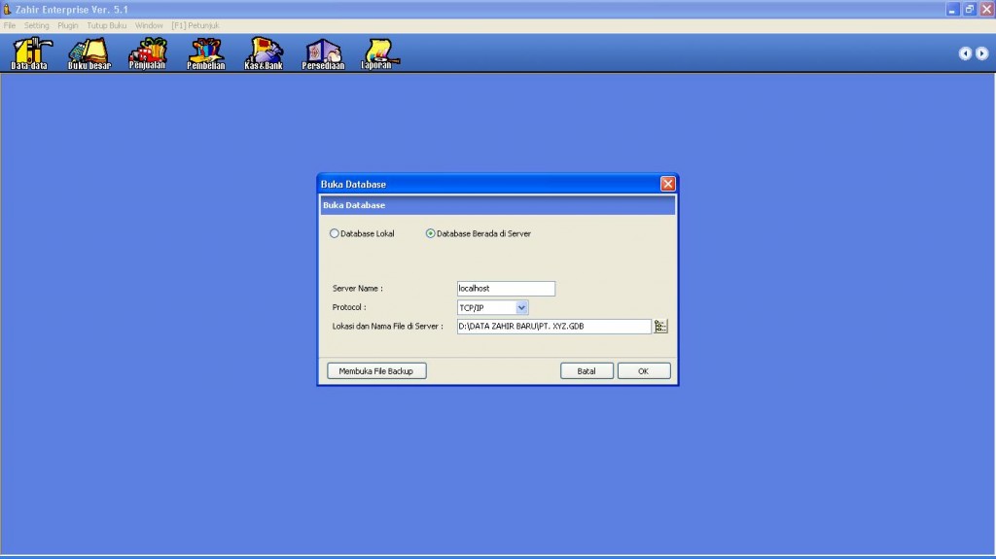The height and width of the screenshot is (559, 996).
Task: Open the Plugin menu
Action: click(68, 25)
